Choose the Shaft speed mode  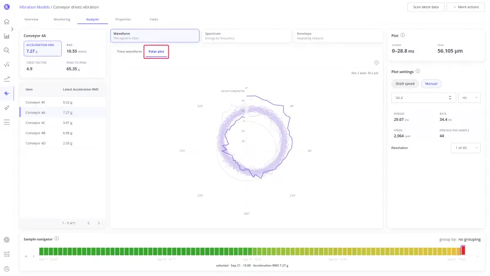pos(405,84)
